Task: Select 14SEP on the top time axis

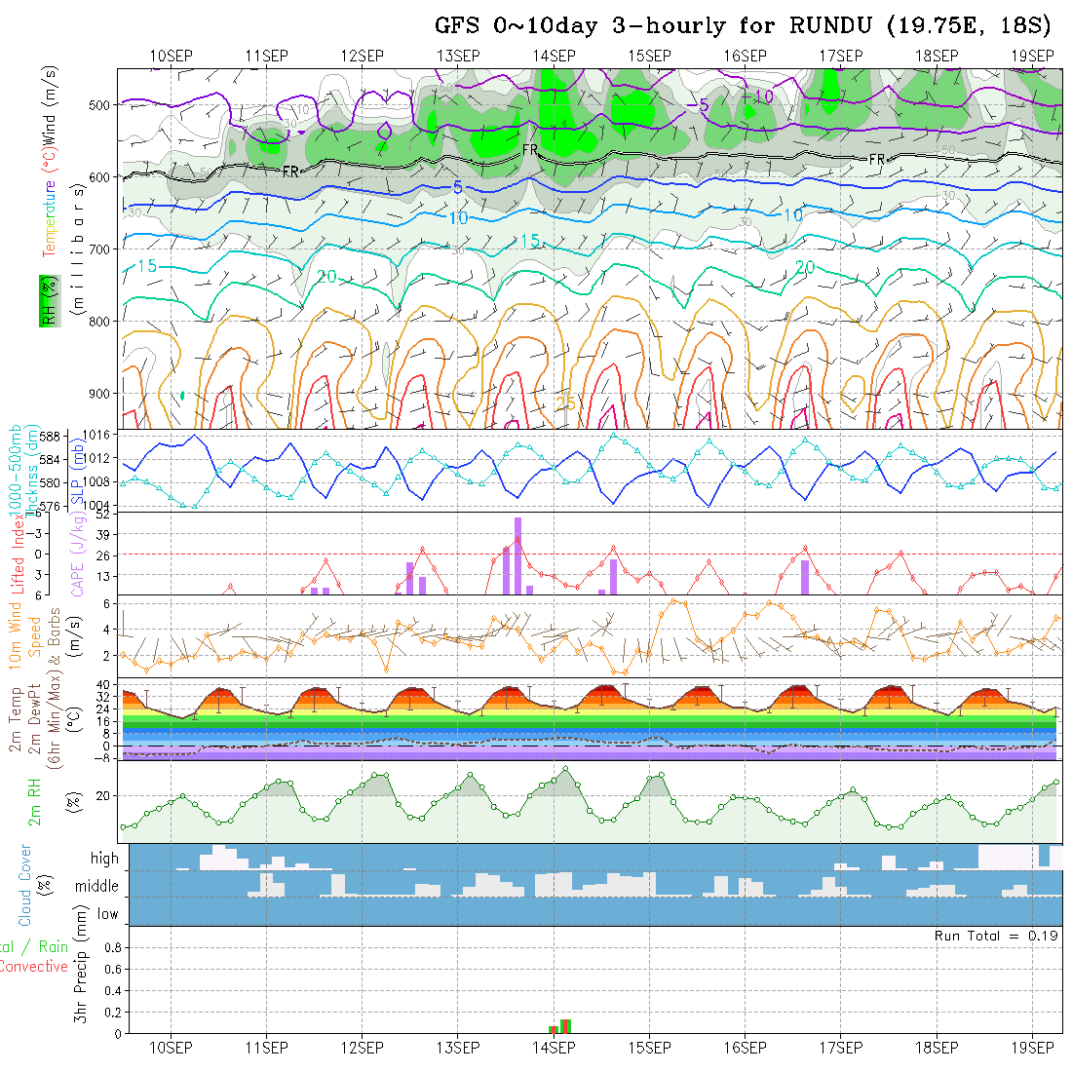Action: click(553, 56)
